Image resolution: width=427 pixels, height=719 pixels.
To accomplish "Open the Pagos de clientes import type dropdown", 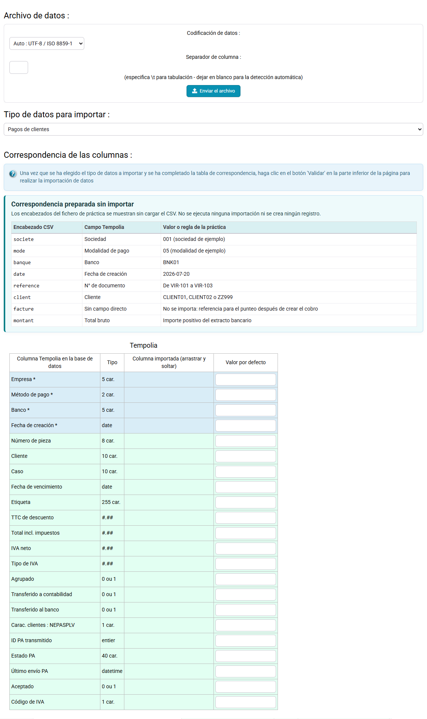I will (x=213, y=129).
